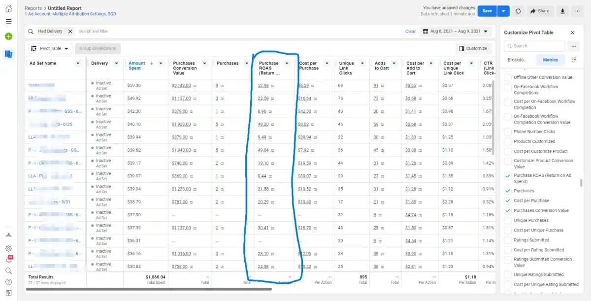Uncheck Purchases Conversion Value metric
The width and height of the screenshot is (591, 301).
pos(508,210)
